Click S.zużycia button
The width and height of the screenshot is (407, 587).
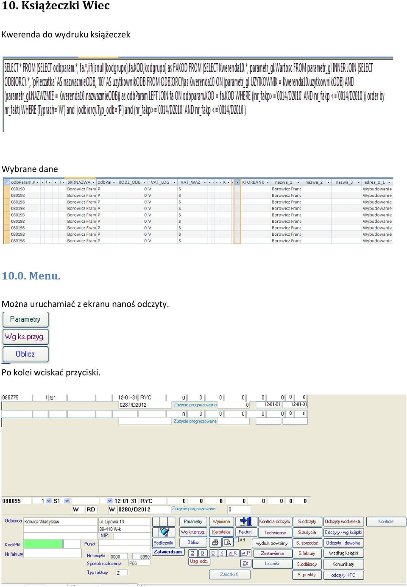(x=307, y=532)
